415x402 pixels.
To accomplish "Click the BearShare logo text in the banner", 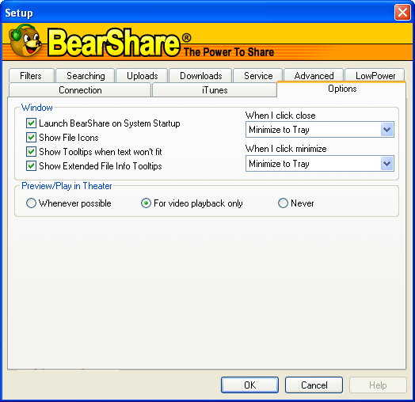I will (x=114, y=42).
